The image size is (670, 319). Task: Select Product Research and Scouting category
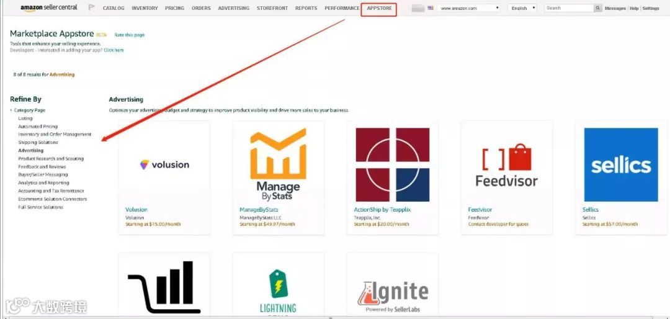coord(51,159)
